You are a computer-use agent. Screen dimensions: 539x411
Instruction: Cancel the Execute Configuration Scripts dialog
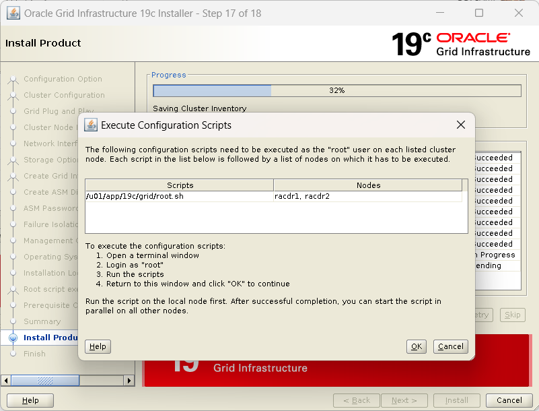[450, 346]
